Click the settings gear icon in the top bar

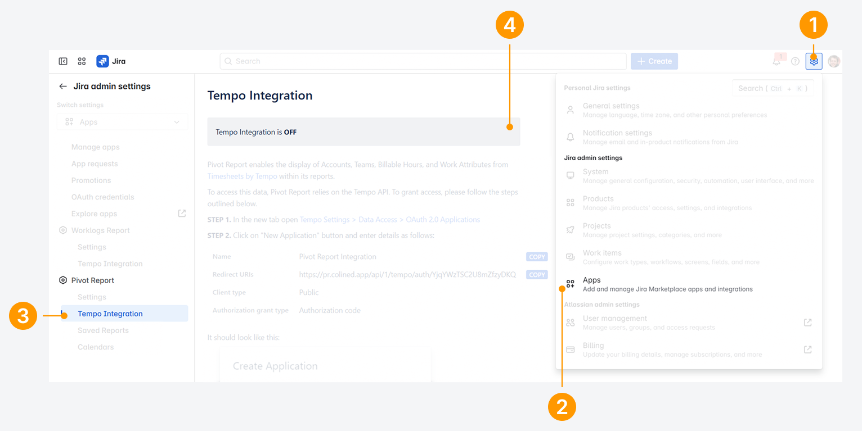point(814,61)
